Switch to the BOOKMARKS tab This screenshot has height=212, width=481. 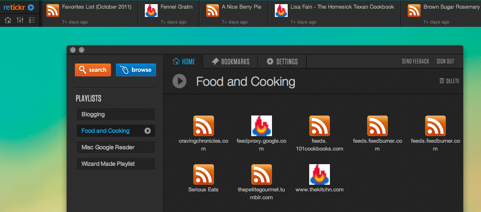(x=231, y=61)
